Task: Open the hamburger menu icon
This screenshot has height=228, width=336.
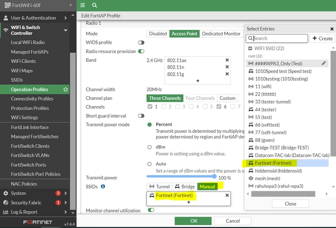Action: [x=83, y=5]
